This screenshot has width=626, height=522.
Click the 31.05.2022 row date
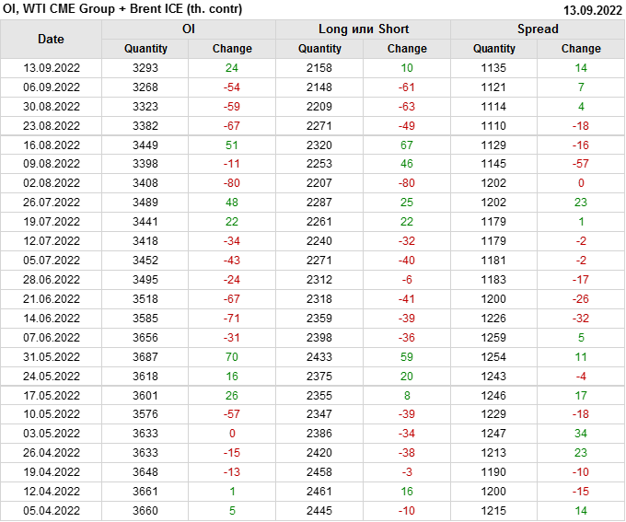point(52,357)
